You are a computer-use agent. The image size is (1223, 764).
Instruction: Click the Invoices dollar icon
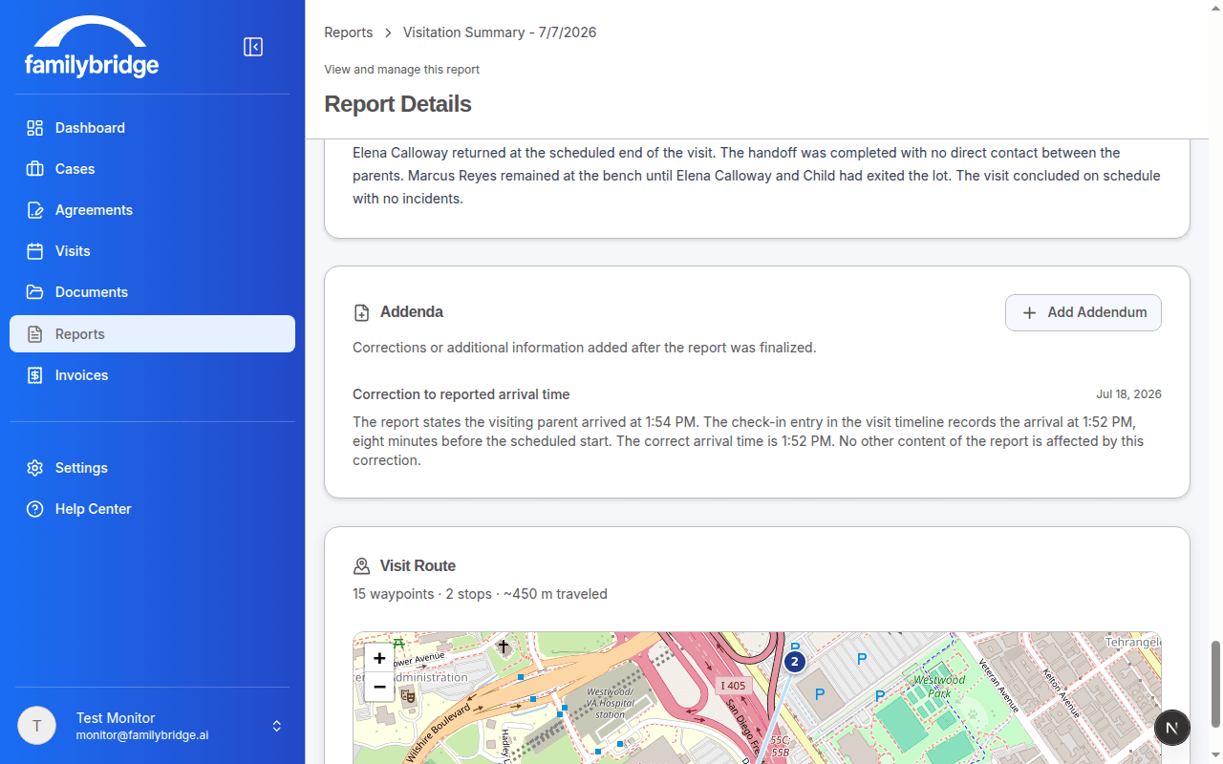(x=35, y=375)
